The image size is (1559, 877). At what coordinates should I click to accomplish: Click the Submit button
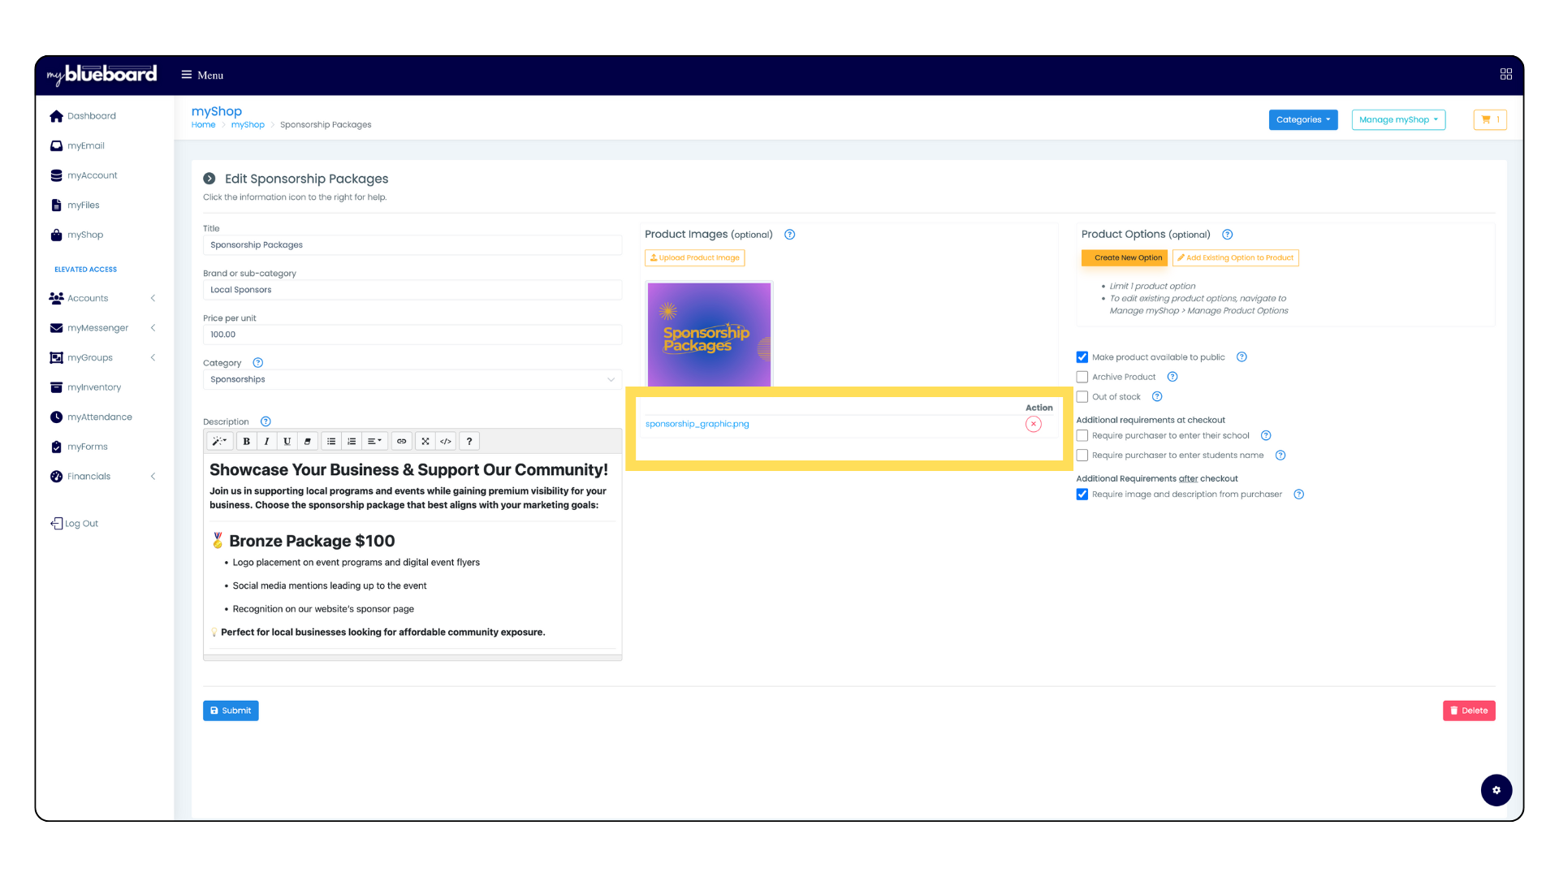click(x=231, y=711)
